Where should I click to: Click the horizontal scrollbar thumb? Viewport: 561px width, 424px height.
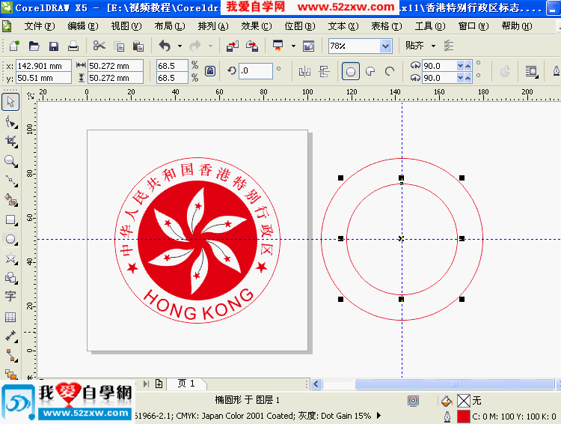point(454,384)
